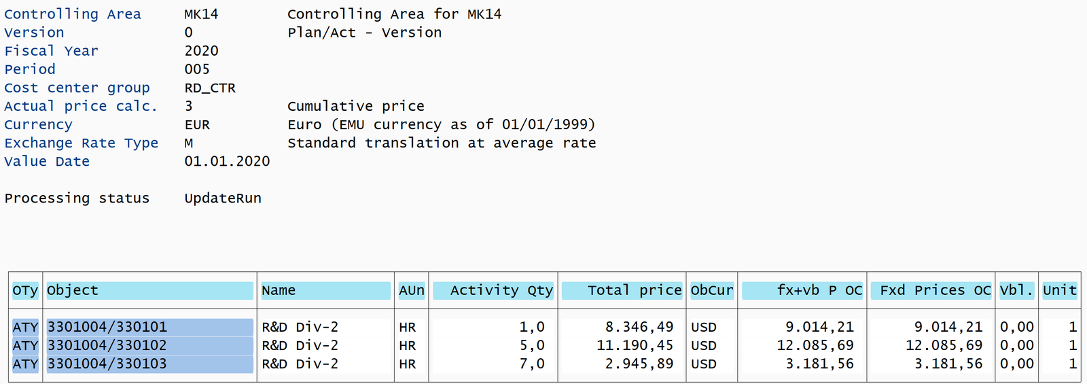1087x384 pixels.
Task: Click the ObCur column header
Action: point(711,290)
